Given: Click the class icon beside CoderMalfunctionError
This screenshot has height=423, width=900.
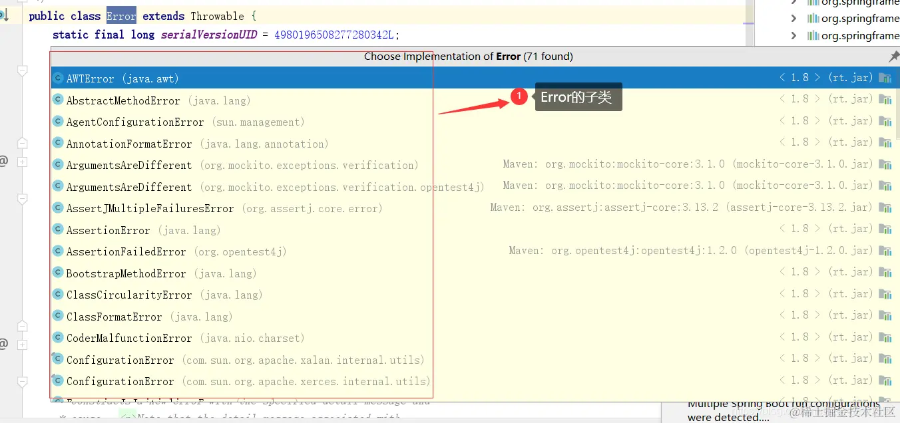Looking at the screenshot, I should [x=58, y=338].
